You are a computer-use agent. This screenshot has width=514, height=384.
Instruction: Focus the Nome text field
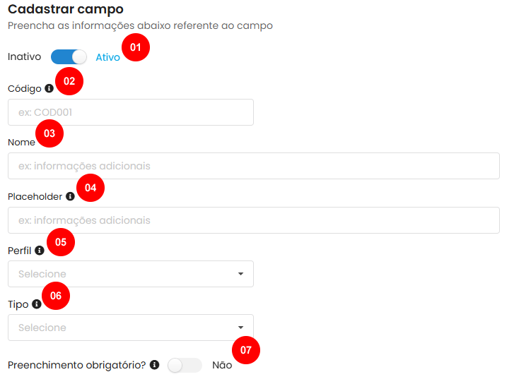[254, 166]
